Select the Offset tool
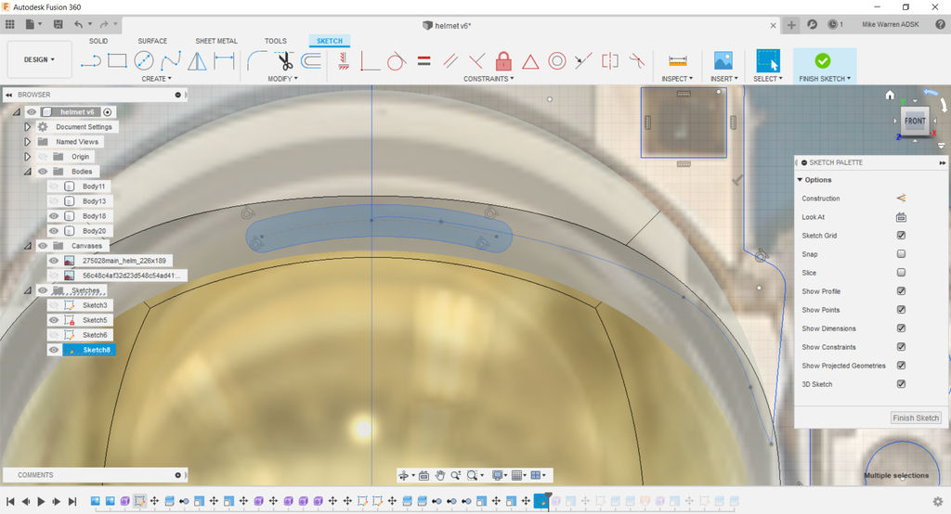This screenshot has height=514, width=951. (x=311, y=60)
